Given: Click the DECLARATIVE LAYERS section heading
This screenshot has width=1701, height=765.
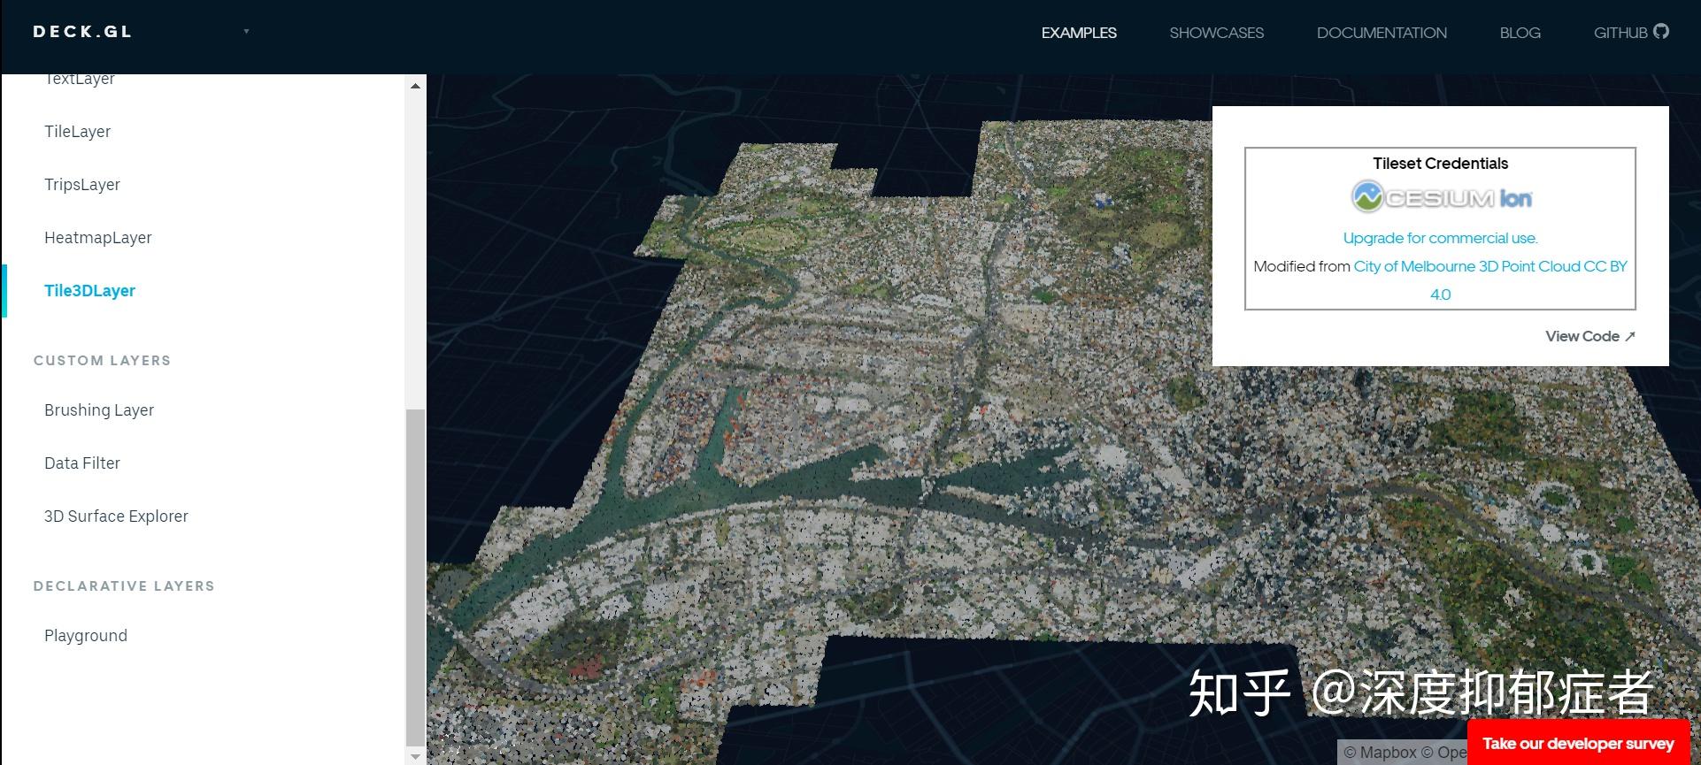Looking at the screenshot, I should pyautogui.click(x=124, y=586).
